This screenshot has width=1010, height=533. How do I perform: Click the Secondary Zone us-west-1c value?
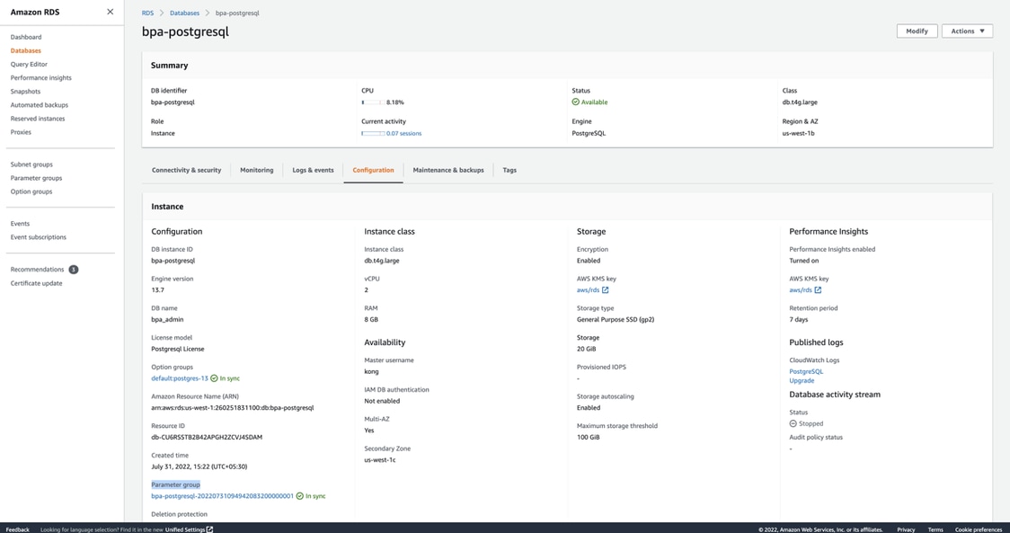(x=380, y=460)
